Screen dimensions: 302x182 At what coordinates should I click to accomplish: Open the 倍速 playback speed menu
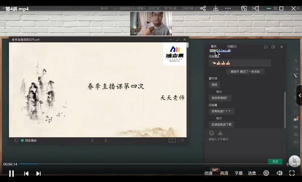click(x=208, y=173)
